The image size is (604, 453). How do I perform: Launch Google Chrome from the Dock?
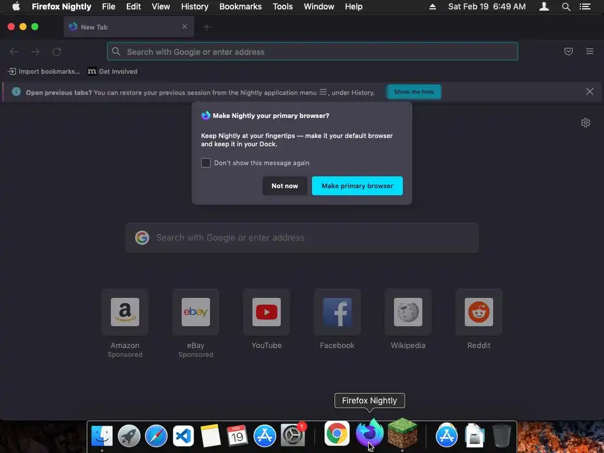click(x=337, y=434)
